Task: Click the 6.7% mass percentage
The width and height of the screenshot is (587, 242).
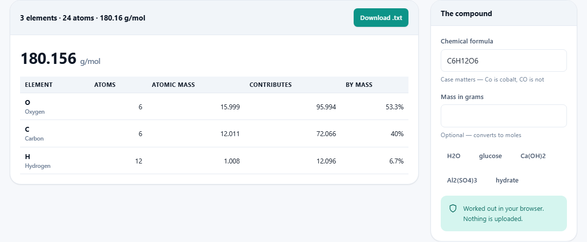Action: (396, 161)
